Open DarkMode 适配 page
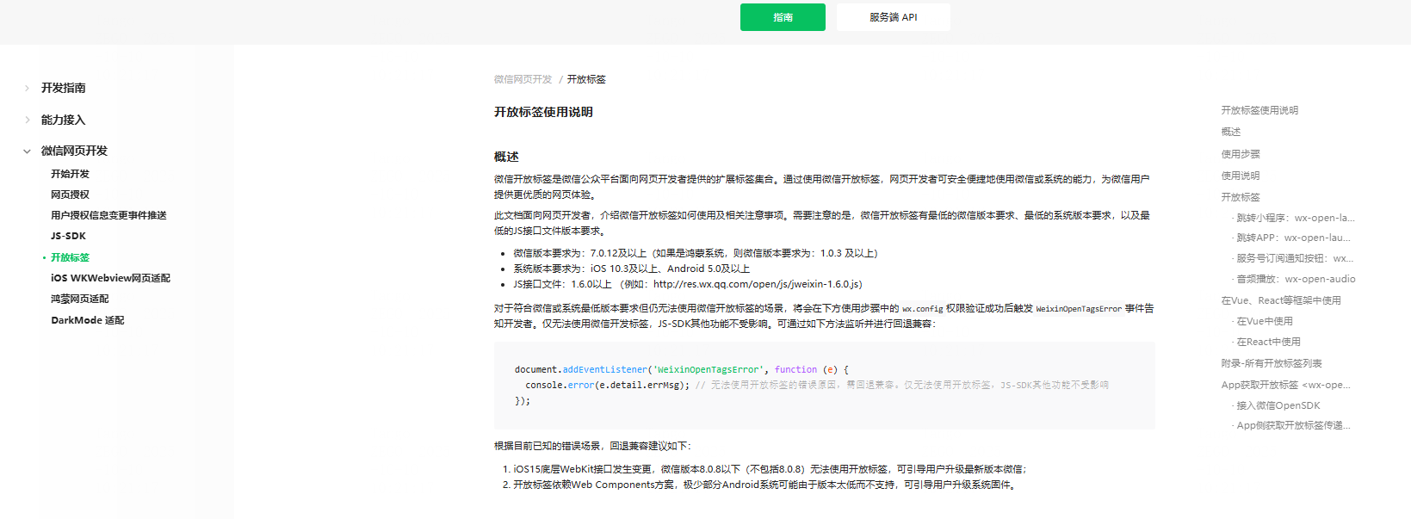Viewport: 1411px width, 519px height. click(x=88, y=320)
